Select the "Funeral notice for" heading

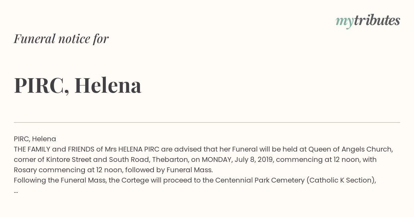pos(61,39)
